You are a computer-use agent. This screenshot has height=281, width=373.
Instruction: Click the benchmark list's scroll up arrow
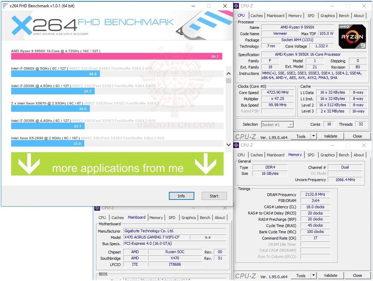[228, 74]
